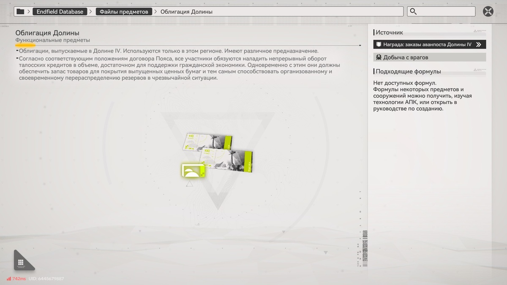Image resolution: width=507 pixels, height=285 pixels.
Task: Close the database with the X button
Action: 488,11
